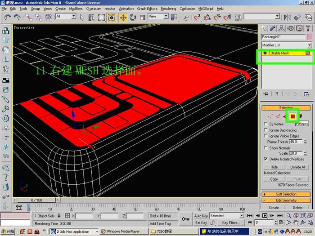Open Select by Name list icon
The image size is (315, 236).
(x=92, y=18)
